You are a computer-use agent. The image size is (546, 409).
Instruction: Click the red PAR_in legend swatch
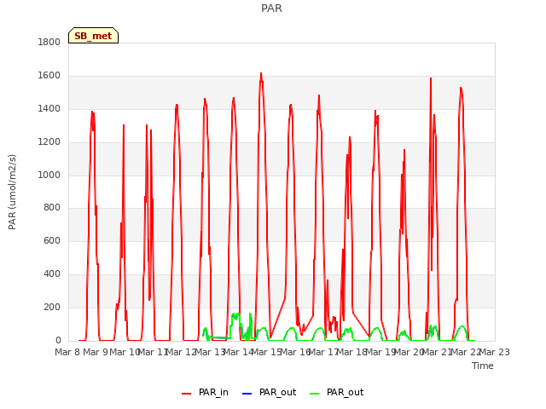(186, 394)
